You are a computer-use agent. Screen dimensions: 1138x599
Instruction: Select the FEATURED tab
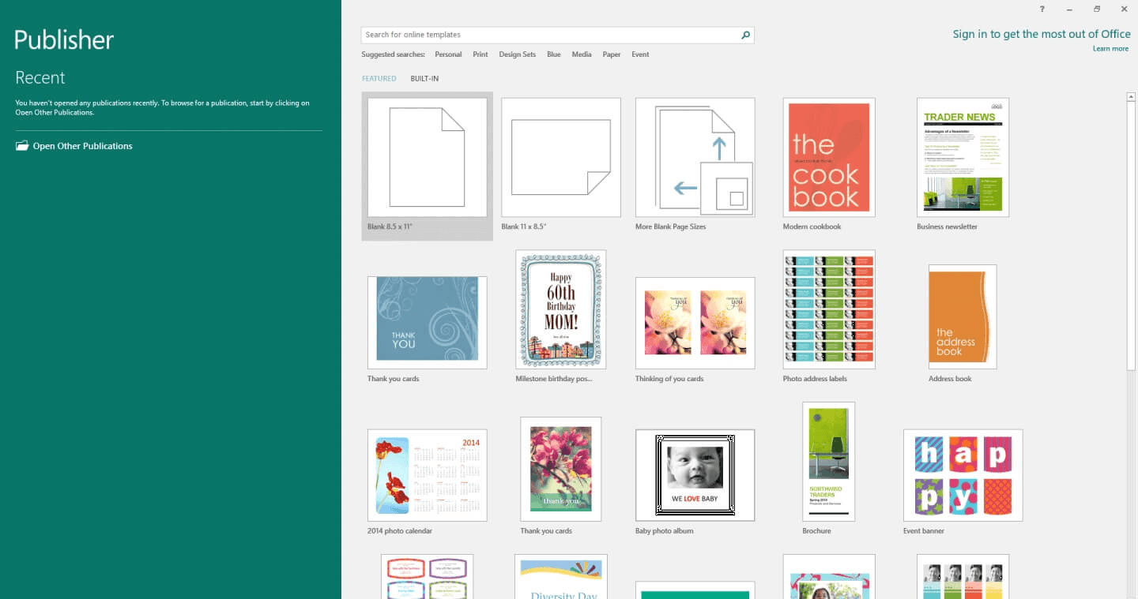coord(379,78)
